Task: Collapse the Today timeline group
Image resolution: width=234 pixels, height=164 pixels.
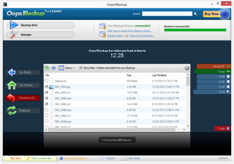Action: coord(228,71)
